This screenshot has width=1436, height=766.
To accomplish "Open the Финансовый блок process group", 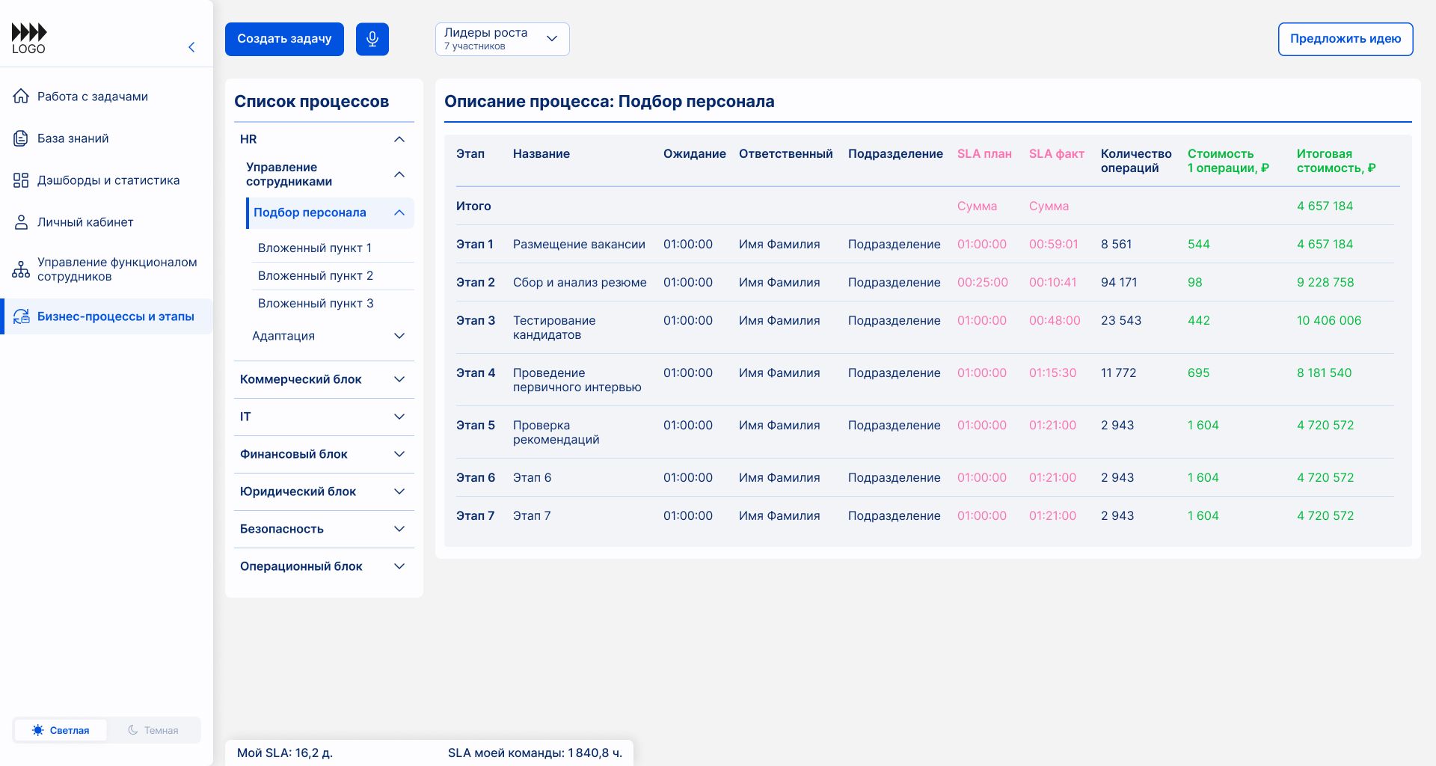I will click(323, 454).
